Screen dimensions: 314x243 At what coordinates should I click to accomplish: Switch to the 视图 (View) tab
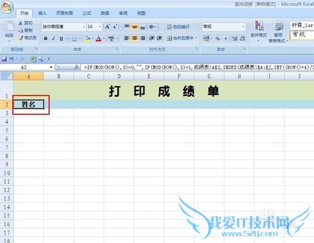(141, 13)
